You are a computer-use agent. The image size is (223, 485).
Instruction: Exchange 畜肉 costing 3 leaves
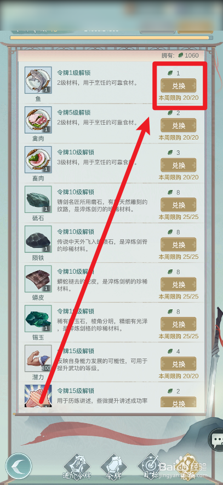click(x=179, y=165)
